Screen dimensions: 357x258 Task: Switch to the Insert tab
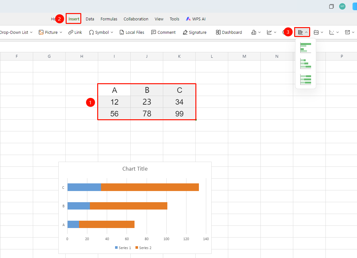(x=74, y=19)
